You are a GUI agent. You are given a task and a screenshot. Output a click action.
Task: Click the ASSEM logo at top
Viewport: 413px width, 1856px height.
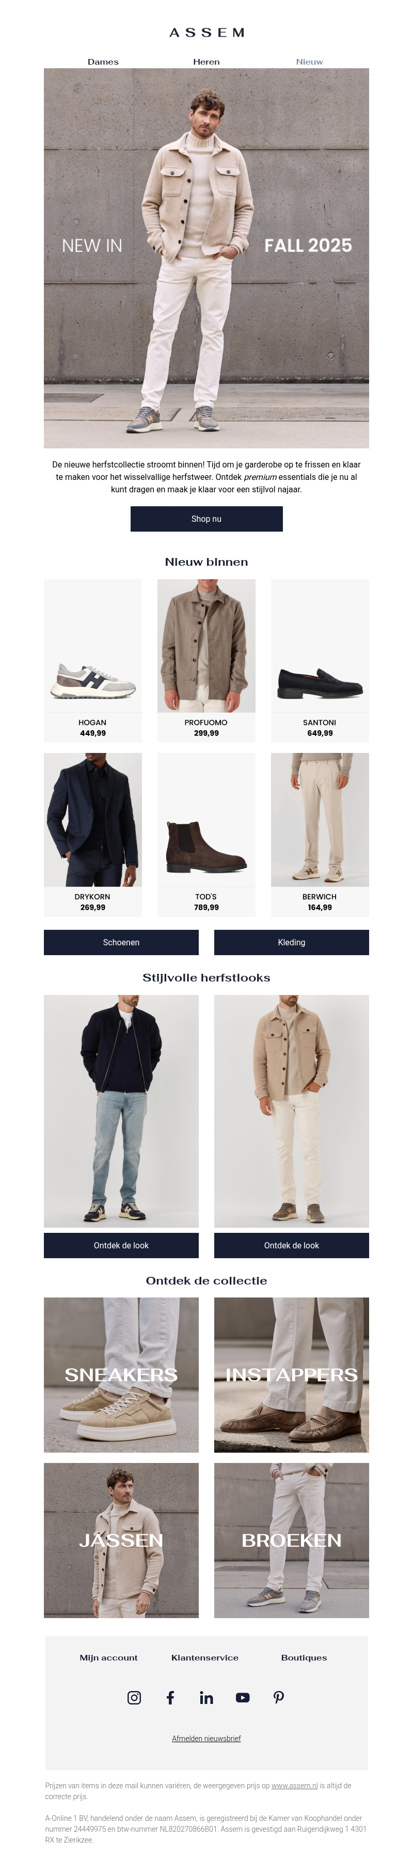(206, 33)
